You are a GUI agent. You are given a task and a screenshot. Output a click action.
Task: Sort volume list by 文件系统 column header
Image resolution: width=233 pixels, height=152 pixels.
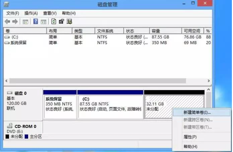(x=105, y=31)
